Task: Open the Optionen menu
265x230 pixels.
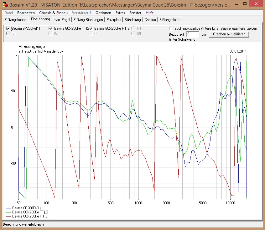Action: (103, 13)
